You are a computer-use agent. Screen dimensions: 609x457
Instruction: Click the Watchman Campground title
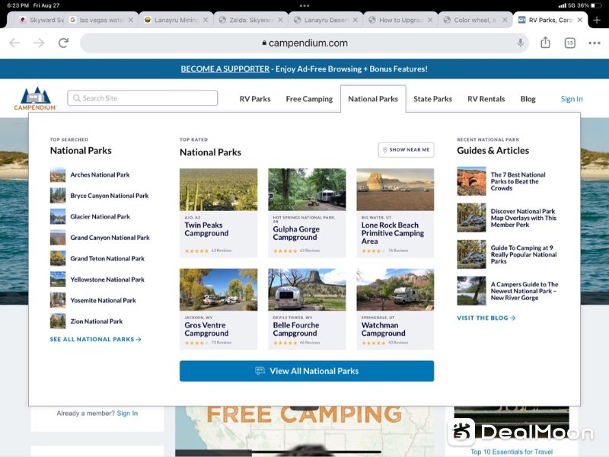click(383, 329)
